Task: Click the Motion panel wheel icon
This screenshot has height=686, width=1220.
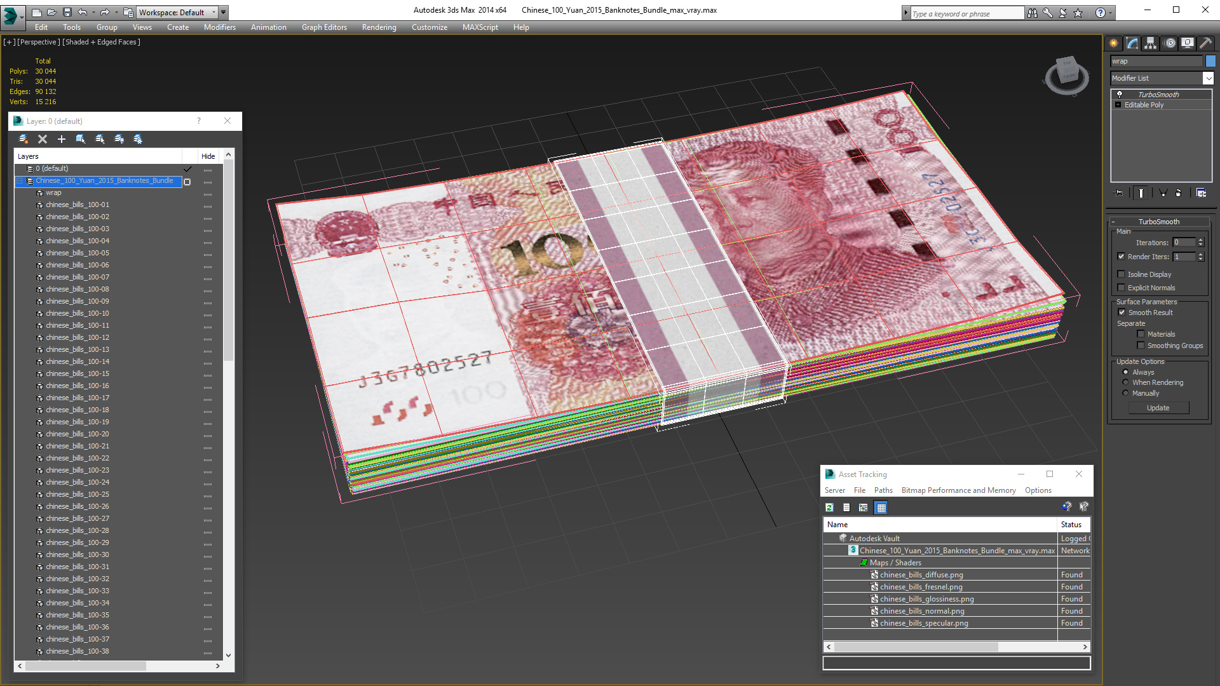Action: pyautogui.click(x=1169, y=43)
